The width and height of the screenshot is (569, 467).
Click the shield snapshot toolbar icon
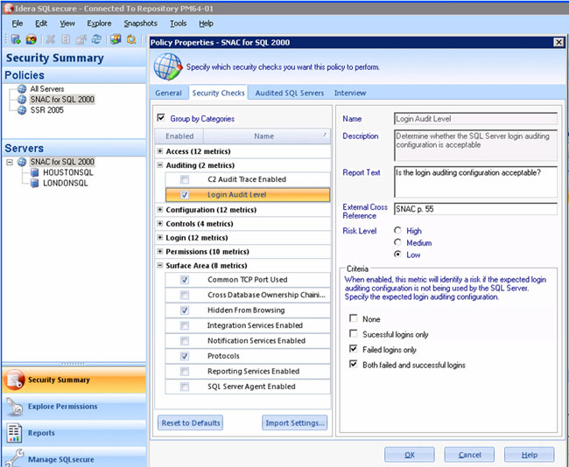[116, 39]
